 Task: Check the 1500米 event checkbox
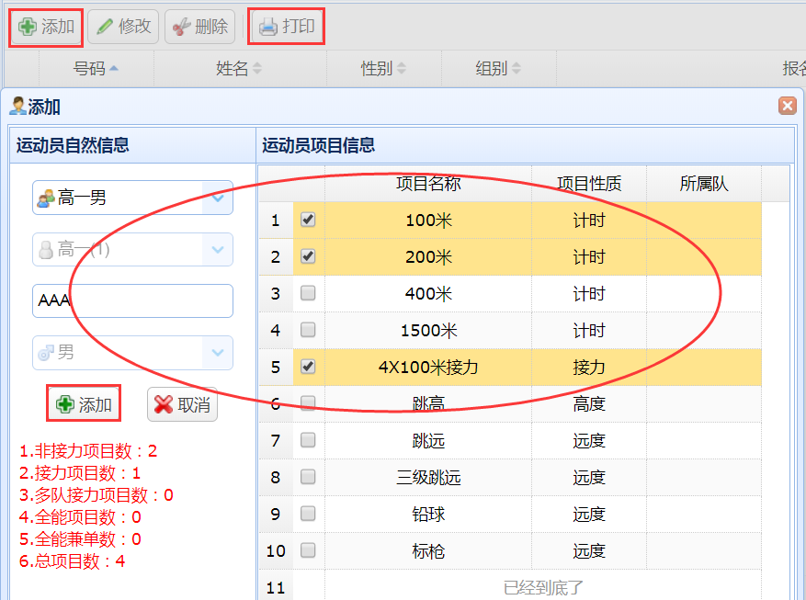coord(308,330)
